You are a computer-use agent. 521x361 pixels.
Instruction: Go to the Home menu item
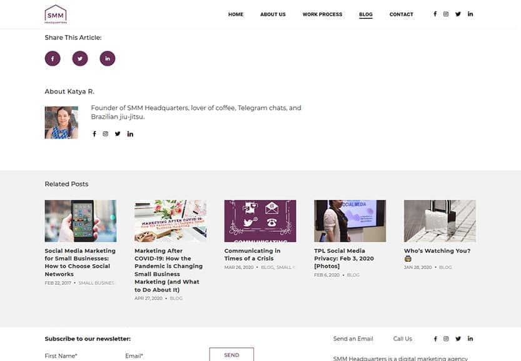pyautogui.click(x=236, y=14)
